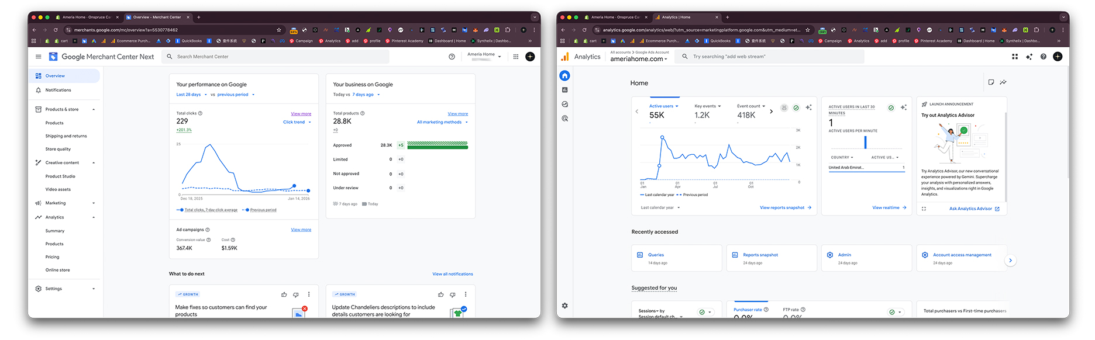Switch to the Analytics | Home browser tab
This screenshot has width=1095, height=340.
tap(687, 17)
